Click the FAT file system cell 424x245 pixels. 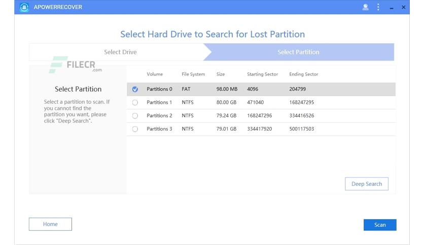coord(186,89)
